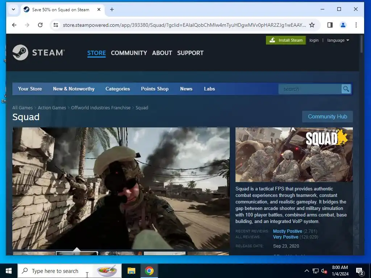371x278 pixels.
Task: Open the ABOUT menu item
Action: click(162, 53)
